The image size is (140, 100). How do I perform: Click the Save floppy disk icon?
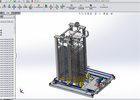click(15, 1)
